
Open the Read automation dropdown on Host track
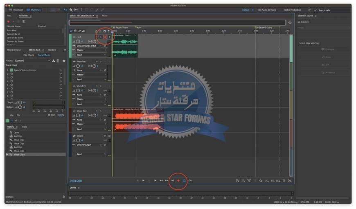tap(91, 55)
